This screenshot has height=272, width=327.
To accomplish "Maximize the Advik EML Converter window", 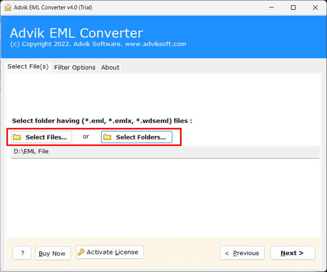I will pos(293,8).
